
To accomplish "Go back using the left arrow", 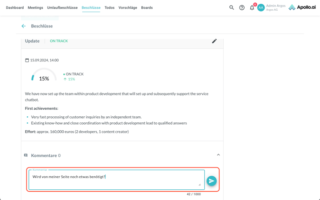I will pyautogui.click(x=24, y=26).
